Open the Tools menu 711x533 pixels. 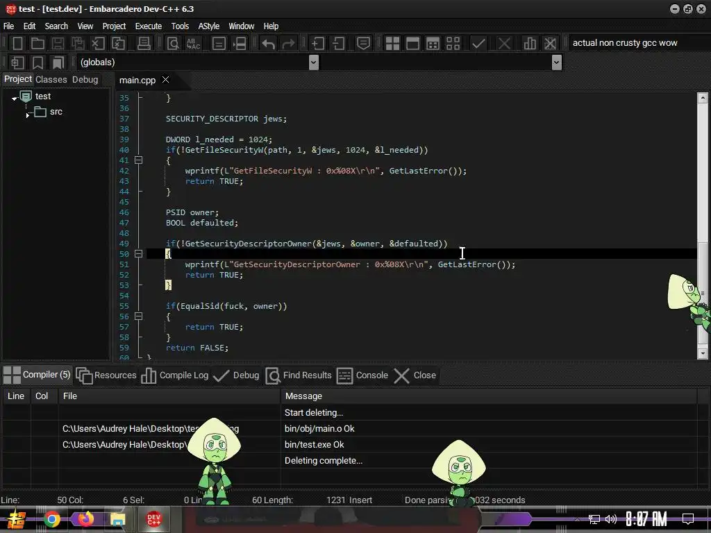point(180,26)
